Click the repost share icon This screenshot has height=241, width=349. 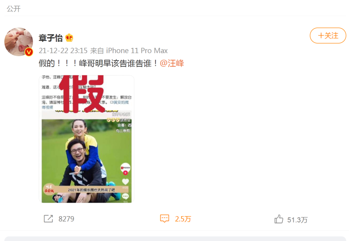pyautogui.click(x=48, y=219)
